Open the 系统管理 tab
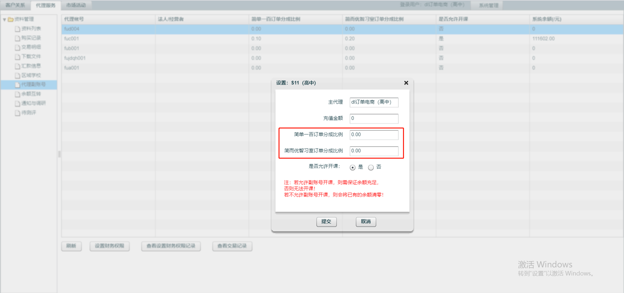This screenshot has width=624, height=293. pos(488,5)
